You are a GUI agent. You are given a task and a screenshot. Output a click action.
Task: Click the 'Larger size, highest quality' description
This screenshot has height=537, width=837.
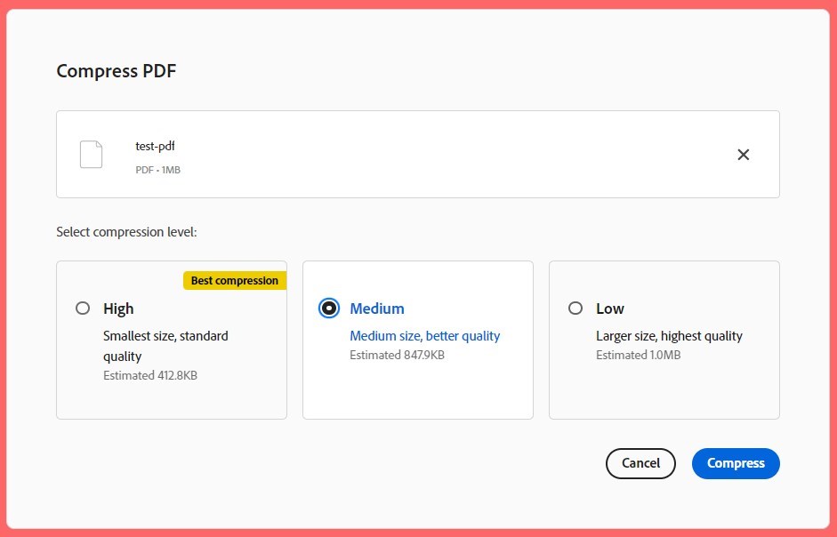click(x=670, y=336)
